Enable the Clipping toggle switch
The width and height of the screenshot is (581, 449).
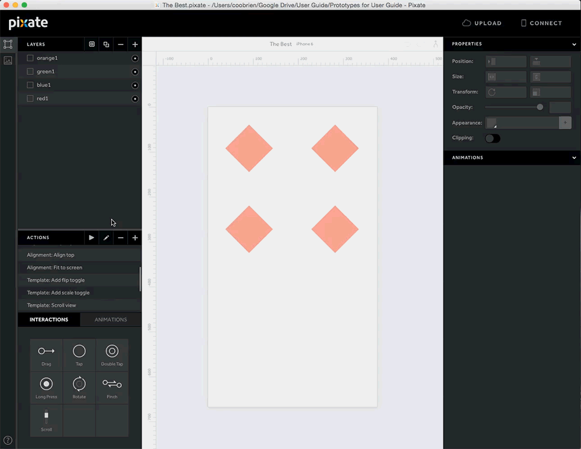tap(492, 138)
